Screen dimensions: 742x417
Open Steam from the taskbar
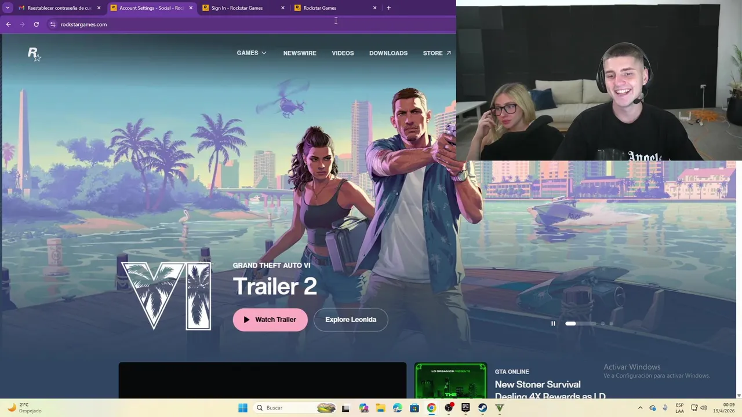click(x=482, y=408)
